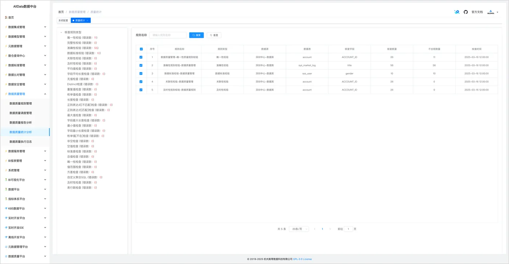
Task: Click the icon beside 实时开发IDE
Action: click(x=6, y=228)
